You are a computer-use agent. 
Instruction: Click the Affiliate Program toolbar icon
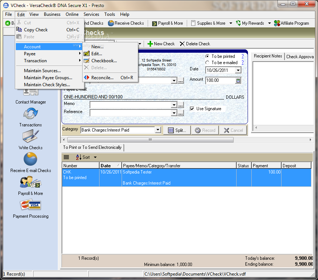277,23
